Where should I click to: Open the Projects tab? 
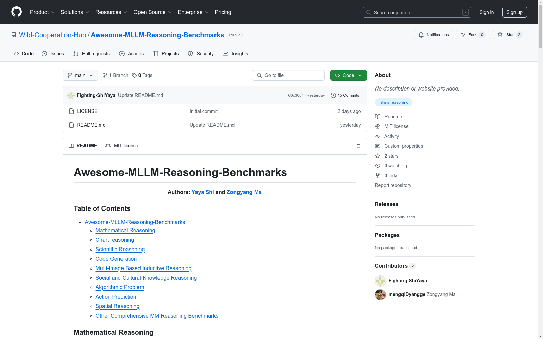point(166,54)
